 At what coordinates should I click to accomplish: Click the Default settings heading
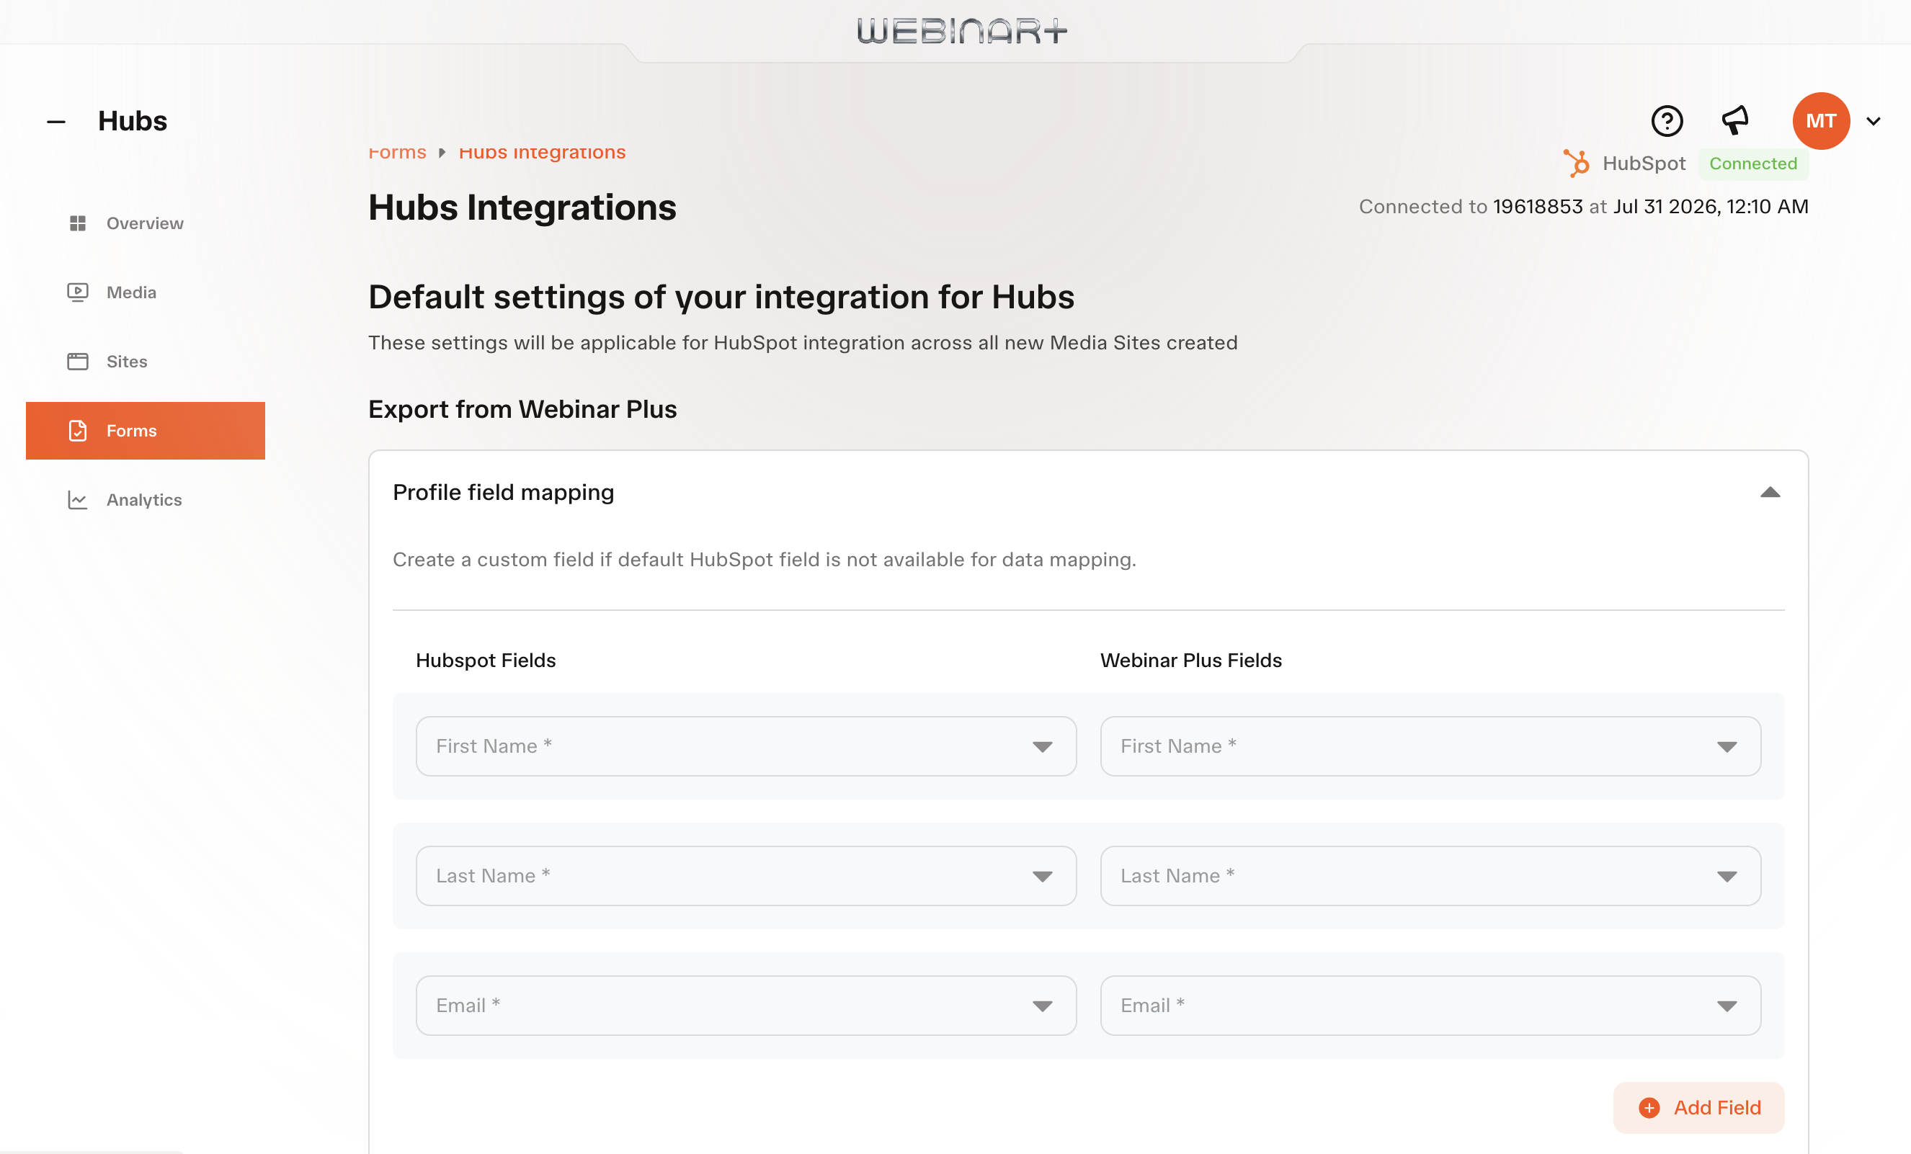721,297
